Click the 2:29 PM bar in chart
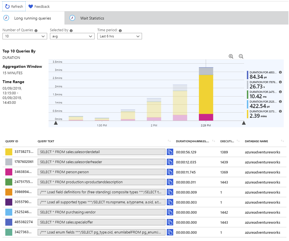The height and width of the screenshot is (241, 289). pos(206,94)
